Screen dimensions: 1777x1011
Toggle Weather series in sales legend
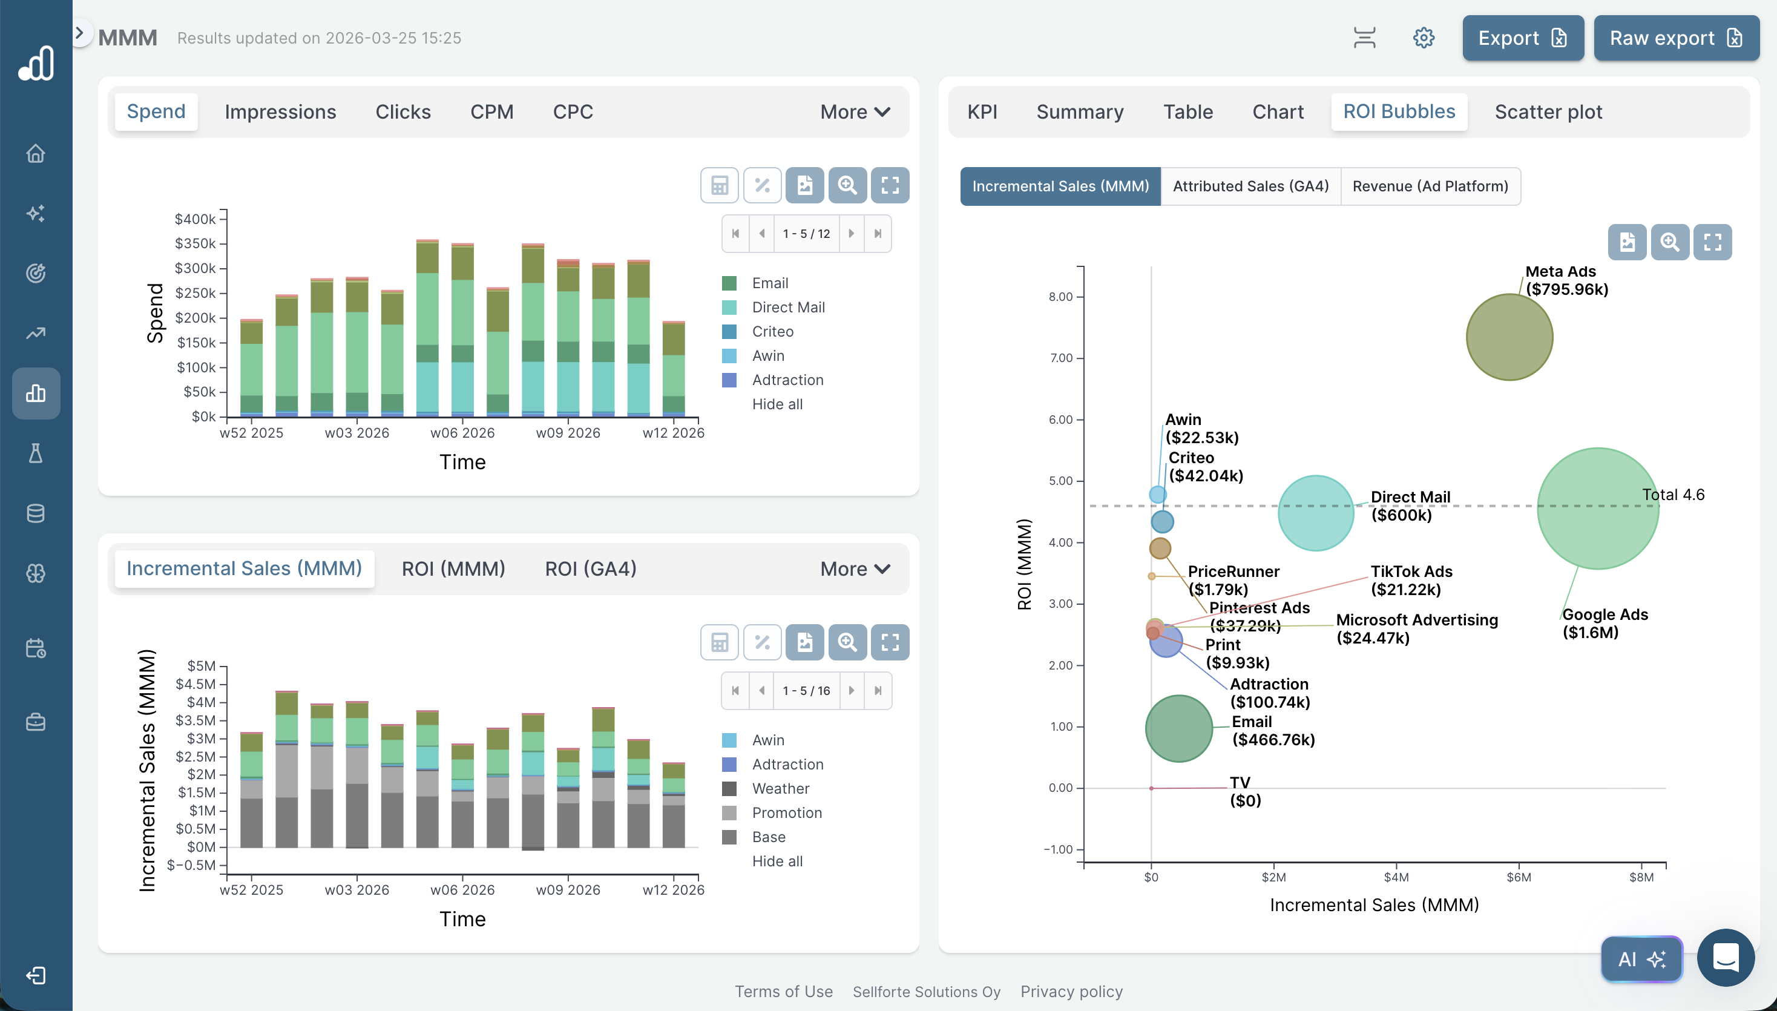pyautogui.click(x=780, y=789)
